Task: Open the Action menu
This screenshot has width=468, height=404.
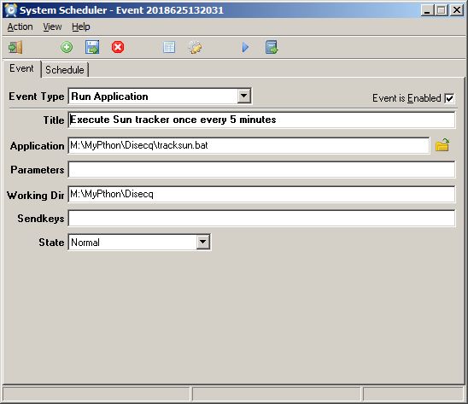Action: [x=20, y=26]
